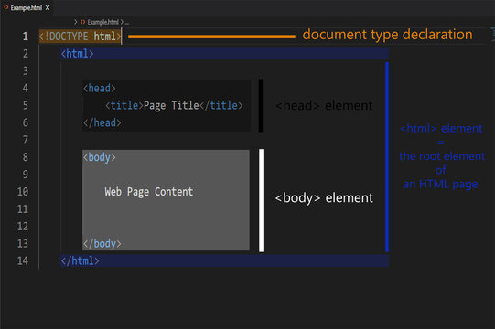Click the 'Page Title' text inside title
This screenshot has width=495, height=329.
(171, 105)
